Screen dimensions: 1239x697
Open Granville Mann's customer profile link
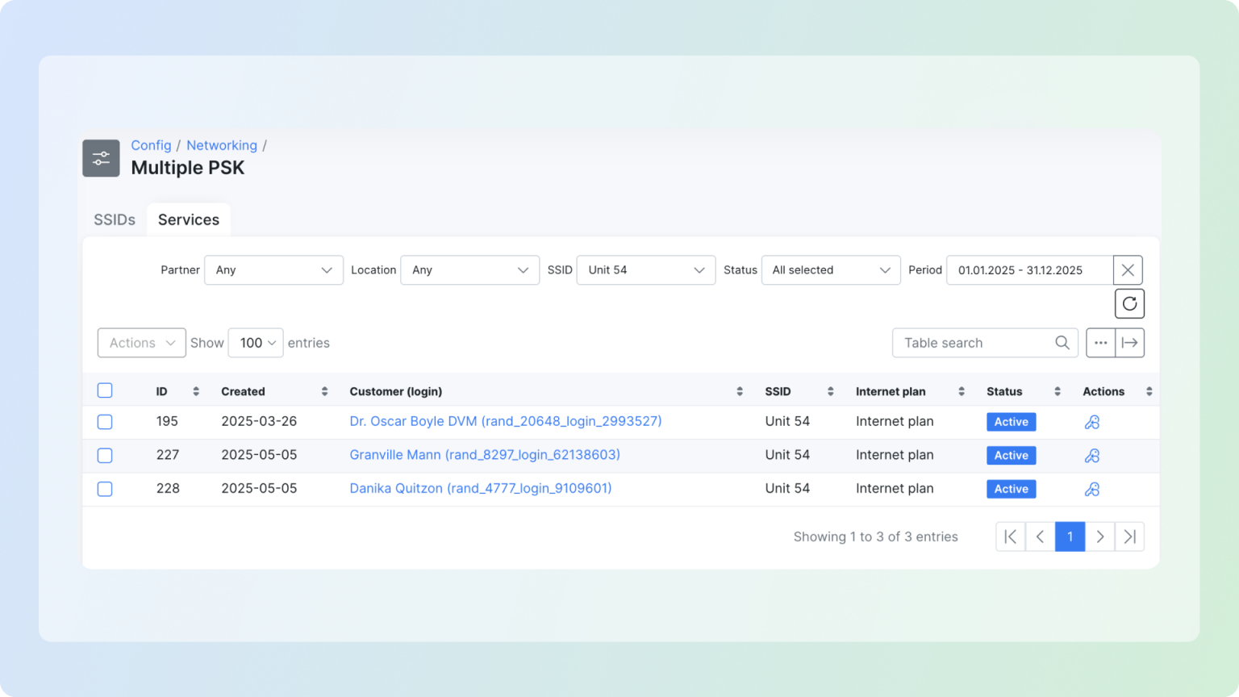484,455
